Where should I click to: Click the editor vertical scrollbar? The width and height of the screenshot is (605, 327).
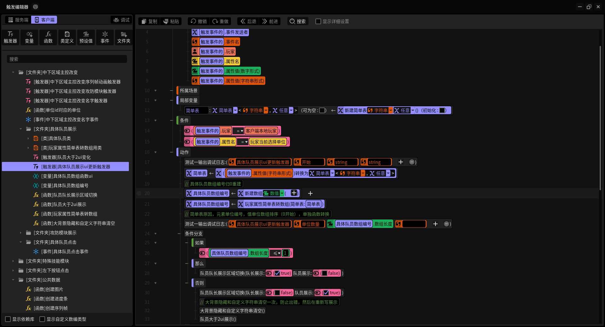600,118
